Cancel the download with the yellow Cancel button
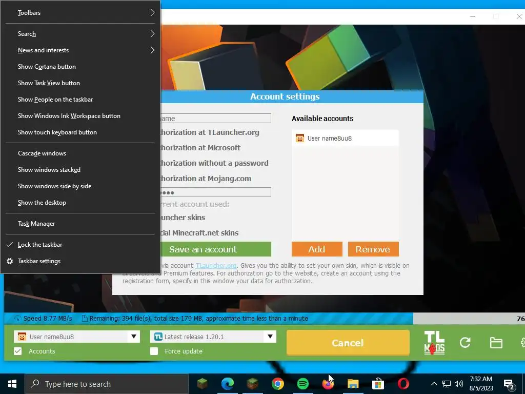This screenshot has height=394, width=525. click(348, 343)
